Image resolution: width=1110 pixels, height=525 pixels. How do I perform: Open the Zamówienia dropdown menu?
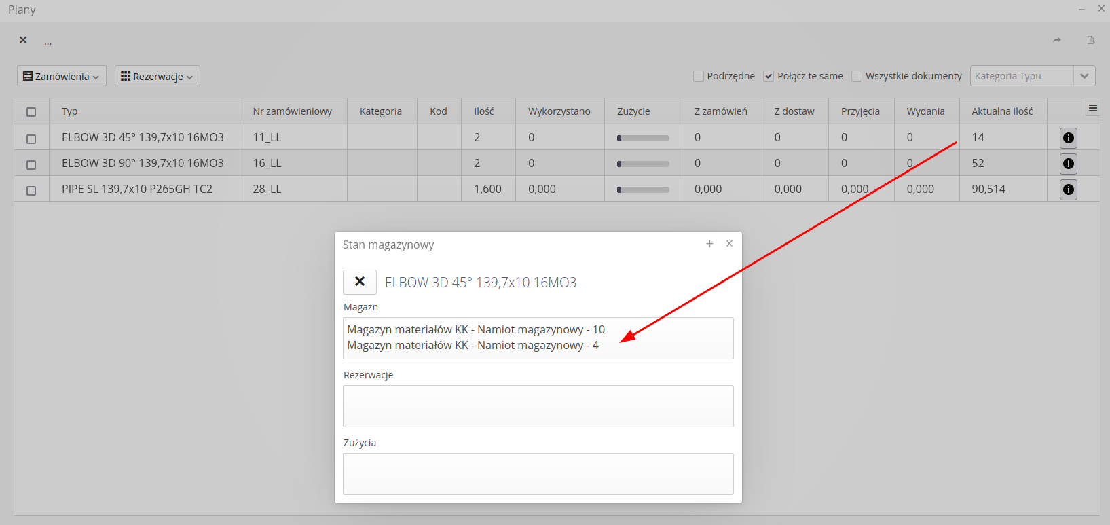[62, 76]
